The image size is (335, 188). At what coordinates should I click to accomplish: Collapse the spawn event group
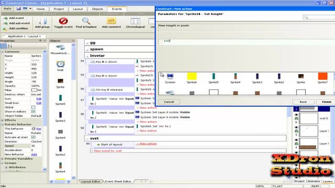(87, 50)
